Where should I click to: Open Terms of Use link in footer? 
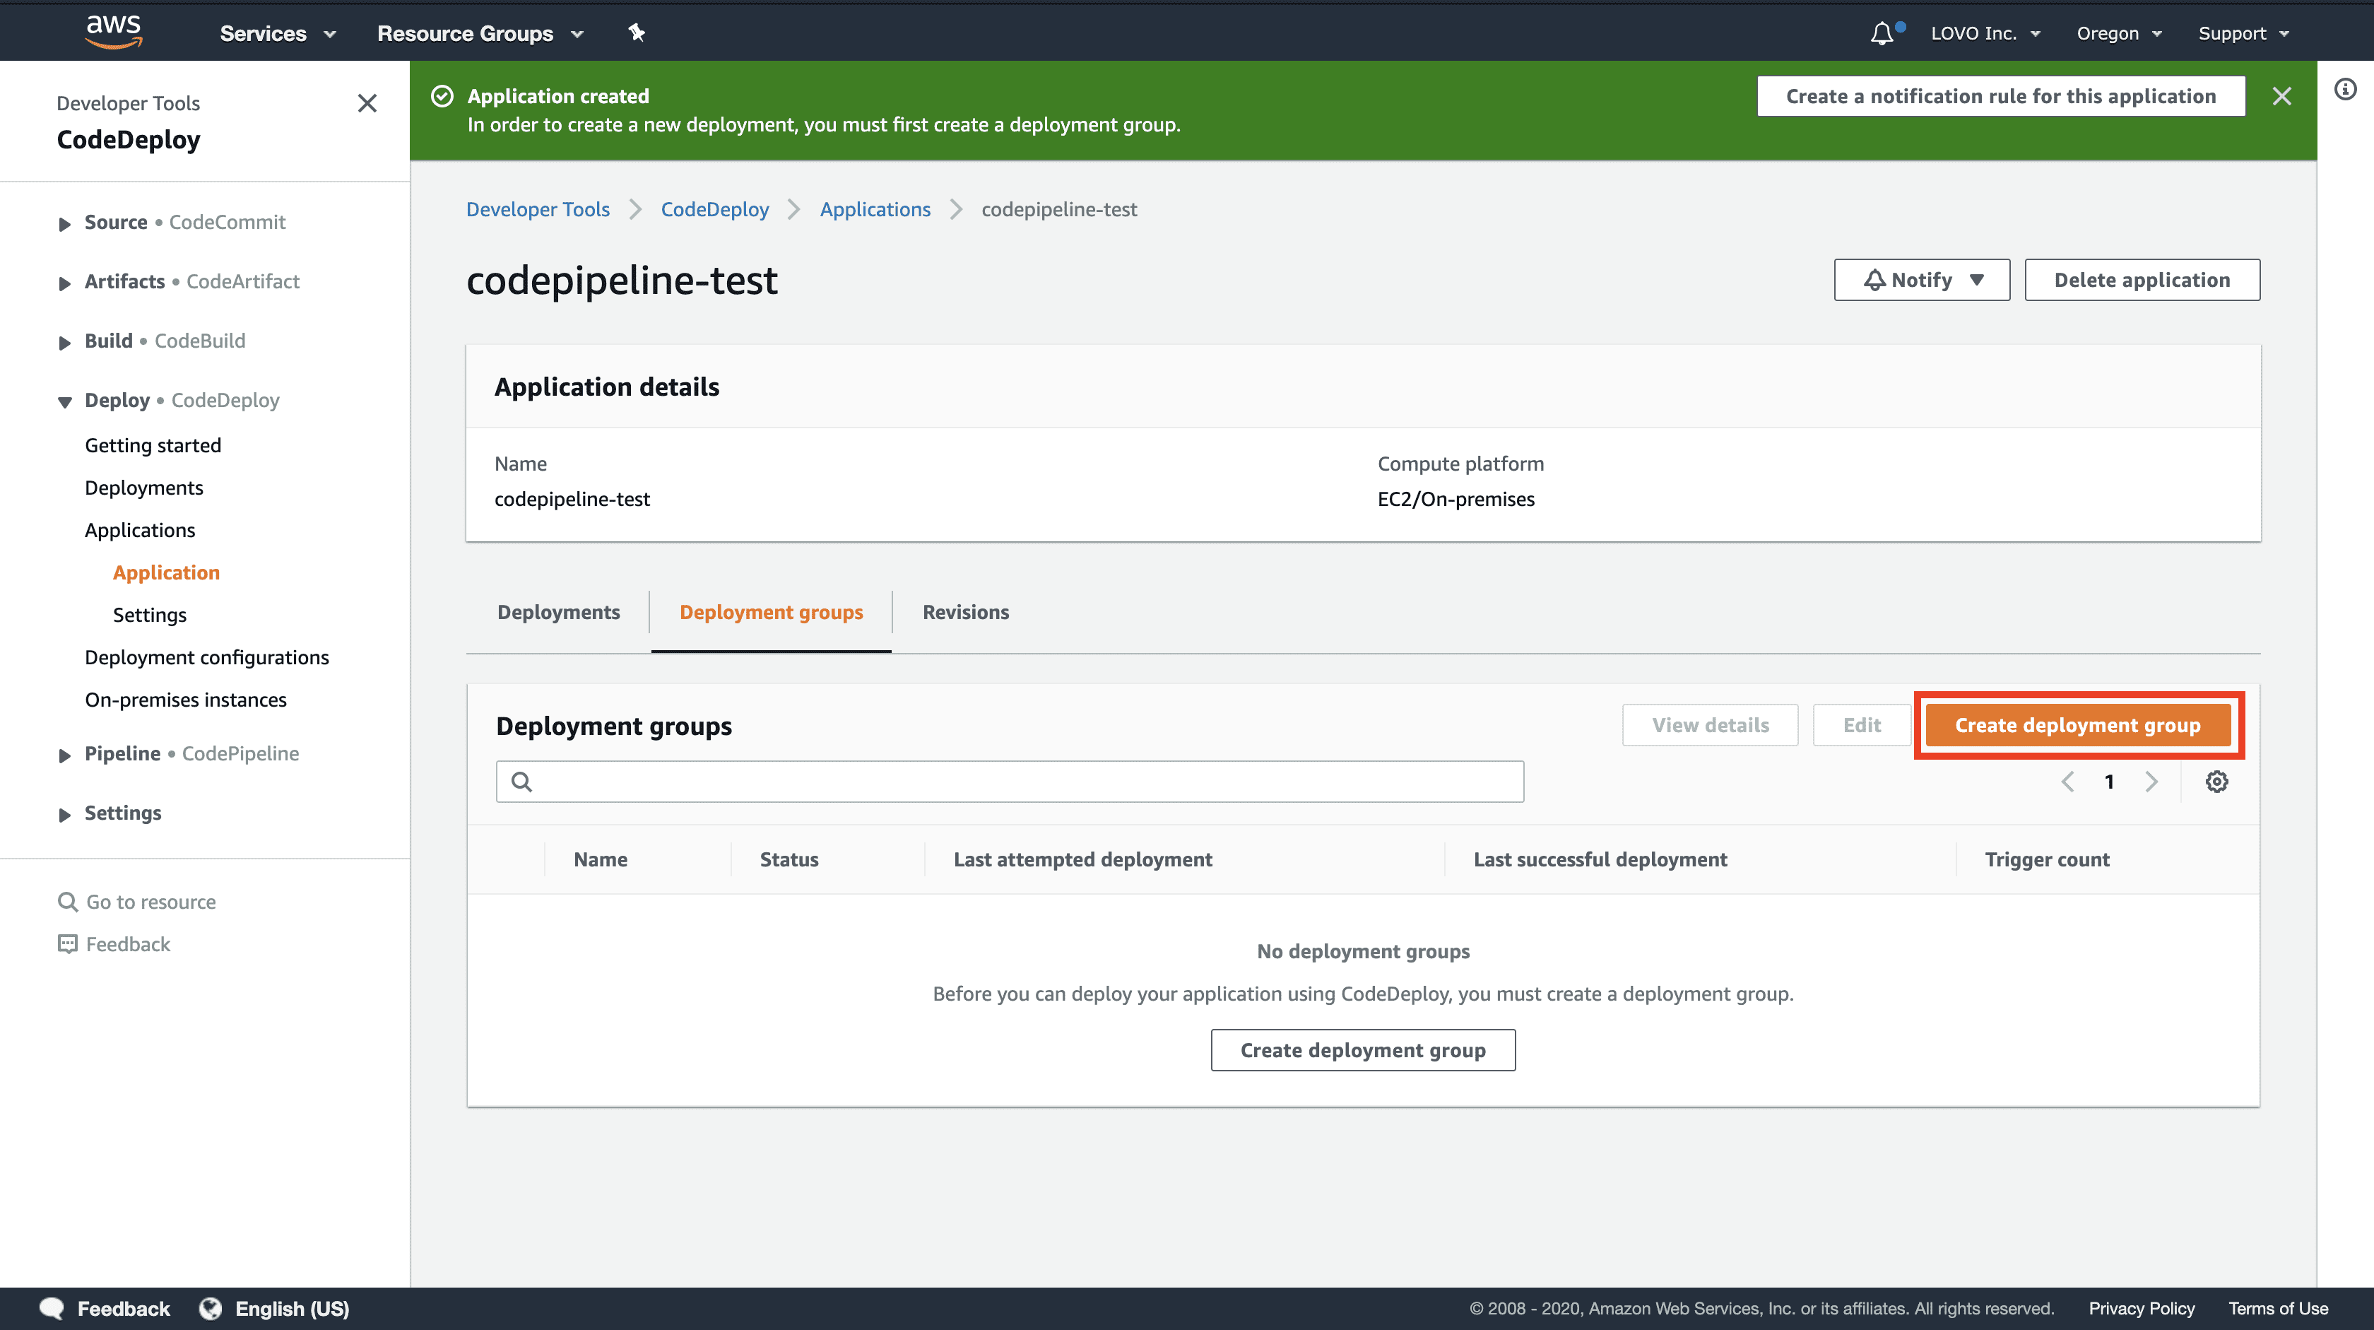click(2278, 1309)
